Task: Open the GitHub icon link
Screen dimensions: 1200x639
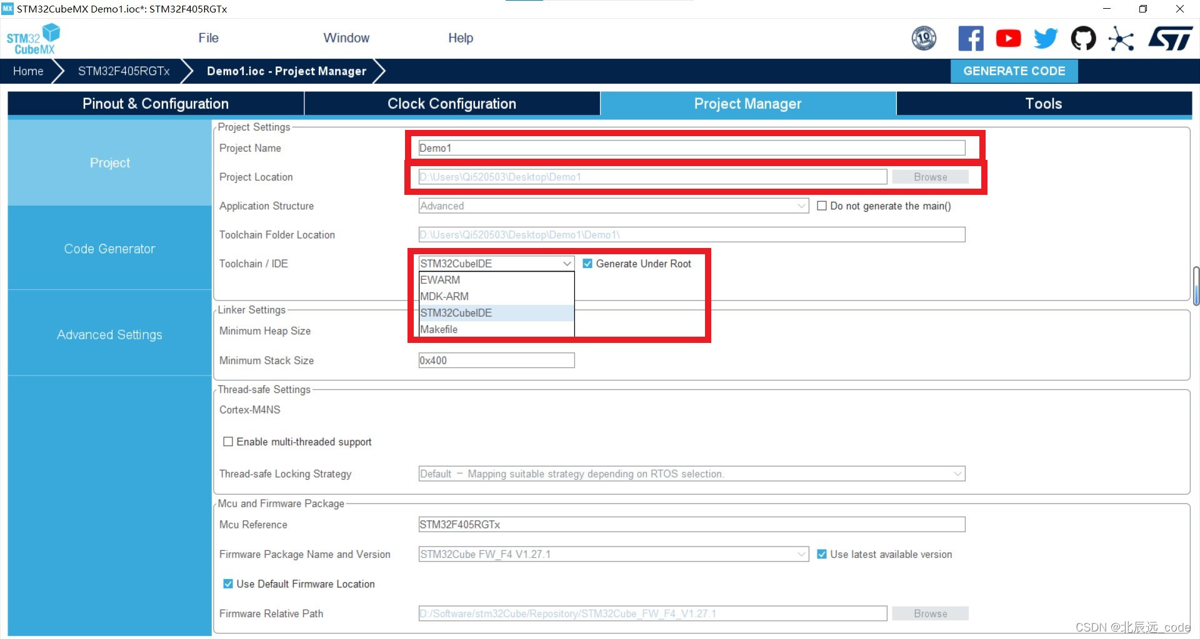Action: 1083,38
